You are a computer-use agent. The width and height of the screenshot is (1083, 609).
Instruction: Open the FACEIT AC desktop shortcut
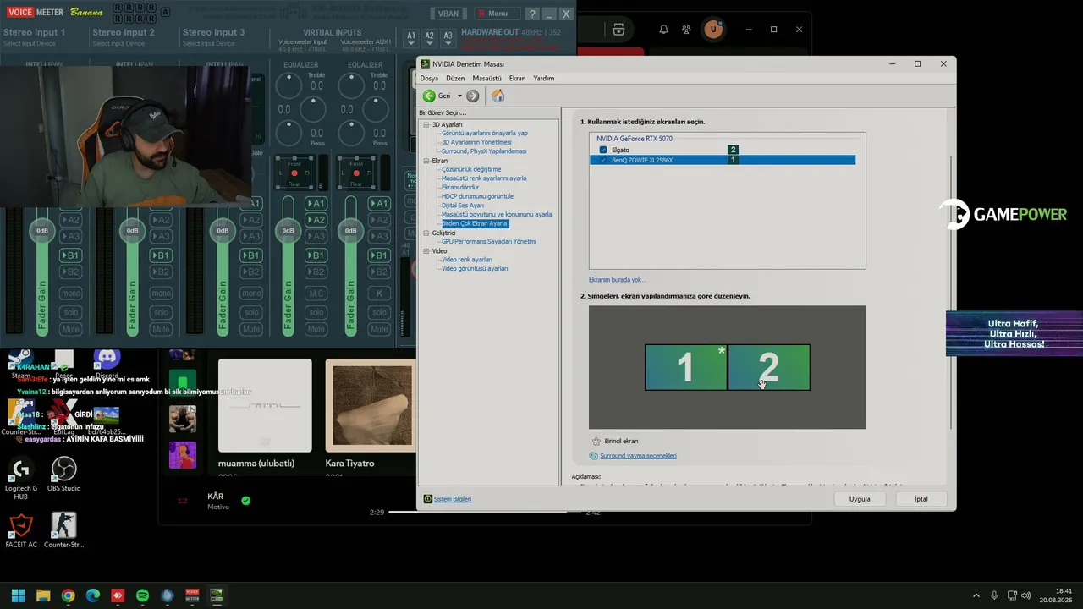point(21,531)
